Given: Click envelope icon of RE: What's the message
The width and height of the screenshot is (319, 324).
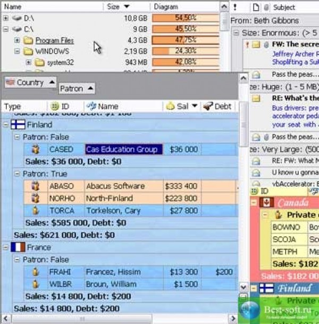Looking at the screenshot, I should pyautogui.click(x=256, y=98).
